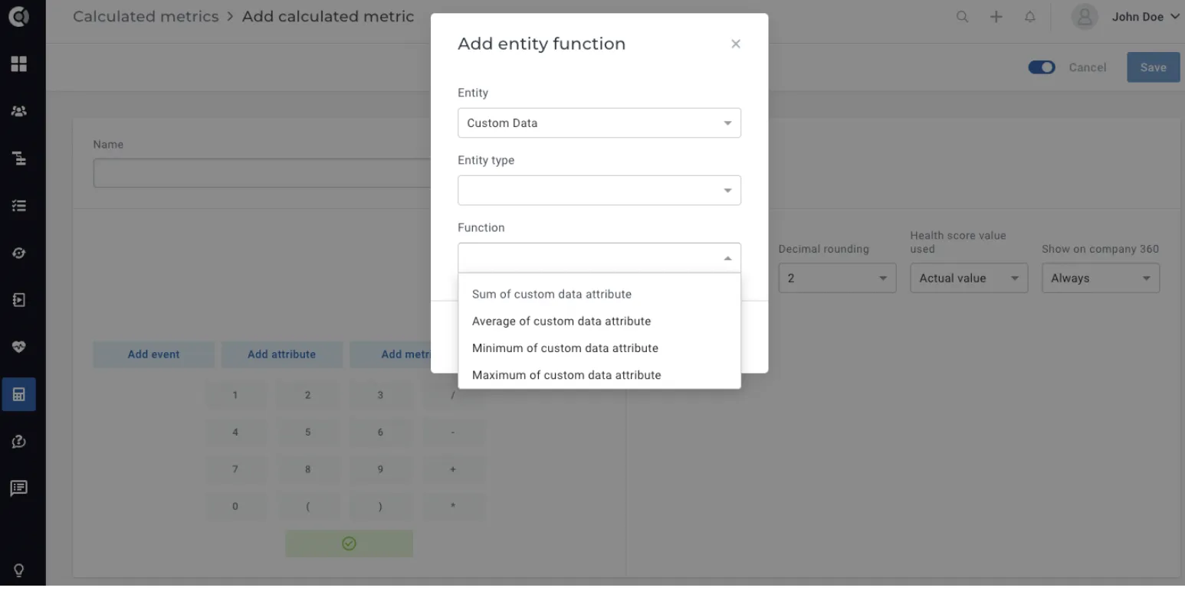The width and height of the screenshot is (1185, 591).
Task: Open the health heart icon in sidebar
Action: 18,347
